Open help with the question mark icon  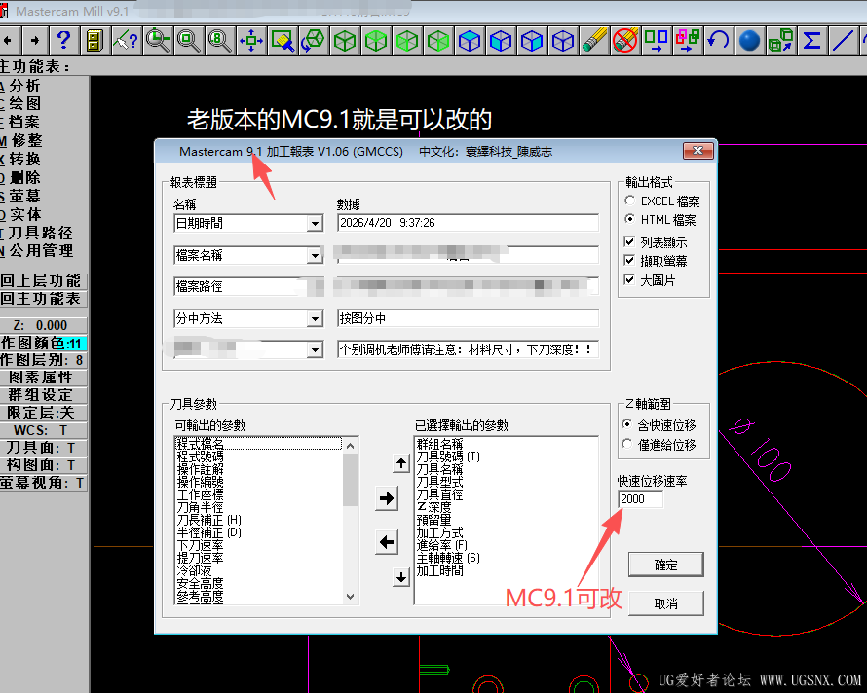pyautogui.click(x=63, y=40)
